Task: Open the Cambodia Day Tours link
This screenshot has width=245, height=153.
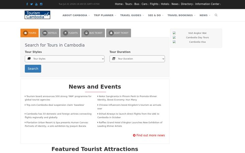Action: click(197, 37)
